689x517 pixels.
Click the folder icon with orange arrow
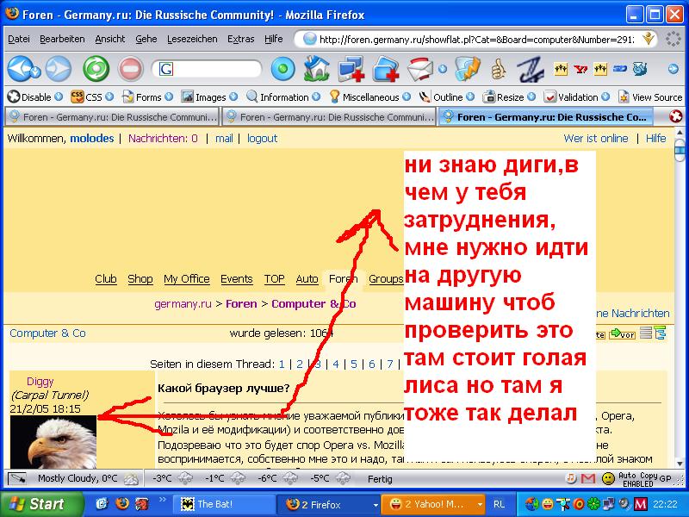(467, 69)
